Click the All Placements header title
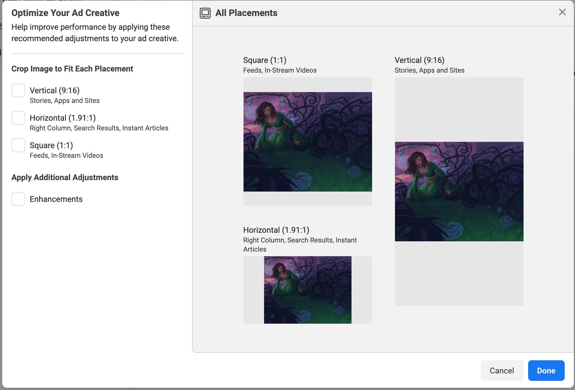 pos(246,13)
